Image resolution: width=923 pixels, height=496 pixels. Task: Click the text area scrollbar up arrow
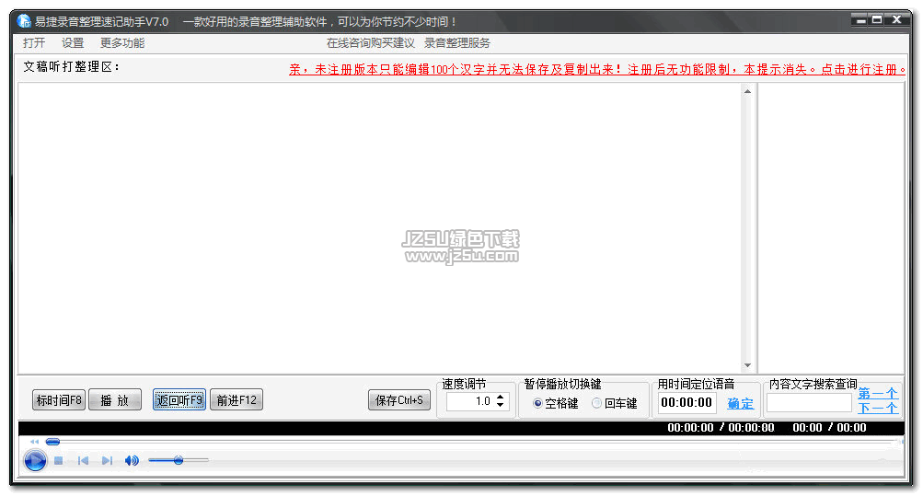tap(747, 91)
